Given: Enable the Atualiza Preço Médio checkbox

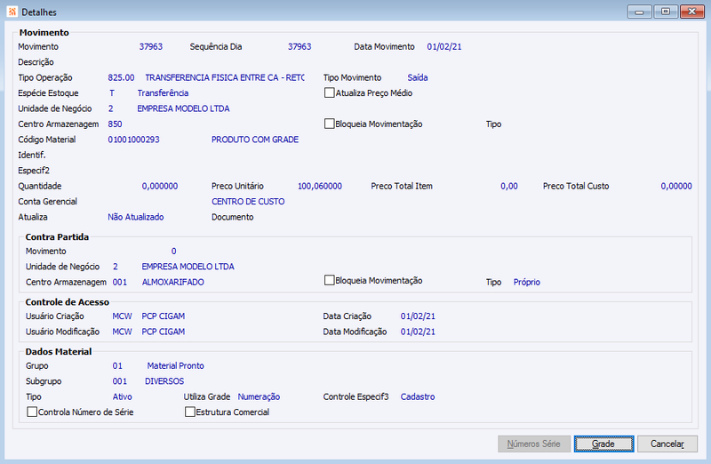Looking at the screenshot, I should pyautogui.click(x=329, y=93).
